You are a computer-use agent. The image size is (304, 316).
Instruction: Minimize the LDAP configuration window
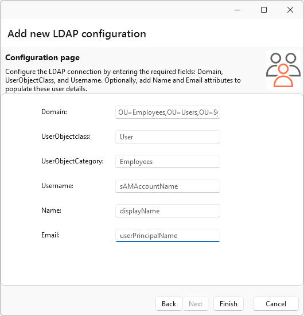[237, 10]
